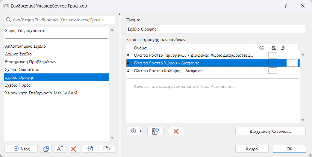Open Διαχείριση Κανόνων dialog
Screen dimensions: 312x157
[x=270, y=131]
